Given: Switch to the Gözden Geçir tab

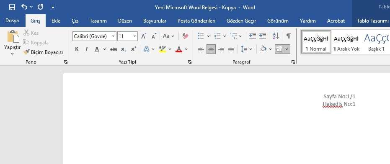Looking at the screenshot, I should [241, 21].
